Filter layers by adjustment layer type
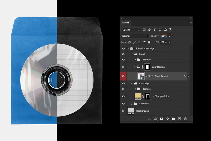The height and width of the screenshot is (141, 211). (149, 30)
